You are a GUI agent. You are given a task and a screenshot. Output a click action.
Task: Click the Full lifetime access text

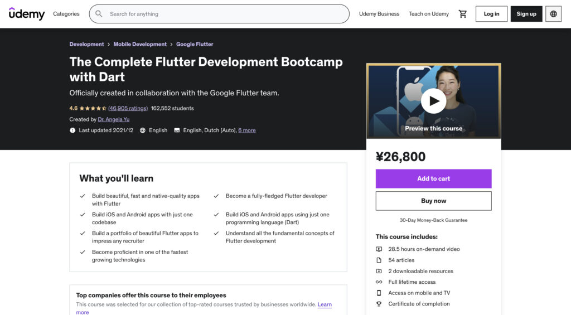click(x=412, y=282)
